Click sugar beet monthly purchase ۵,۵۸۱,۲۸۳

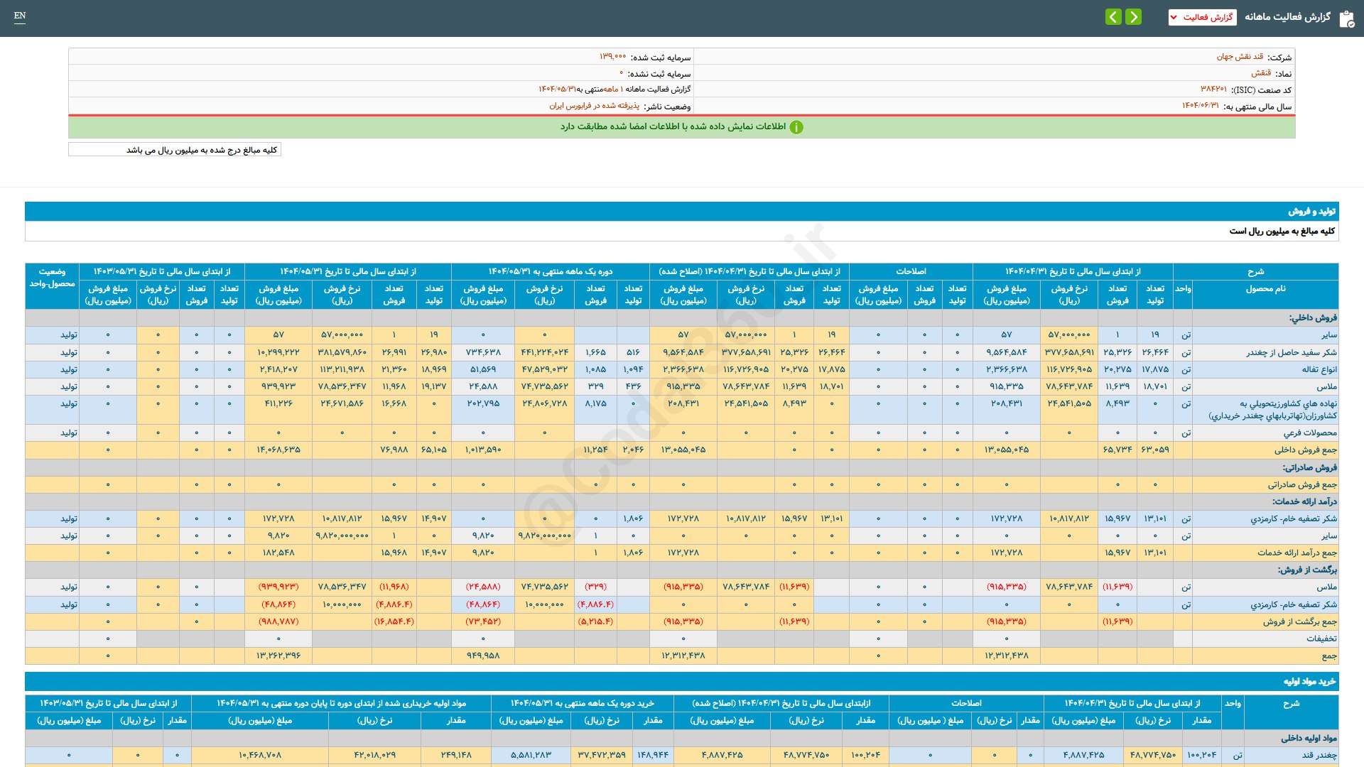tap(531, 755)
